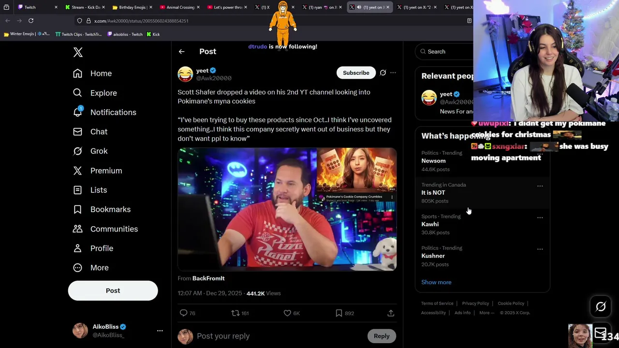The width and height of the screenshot is (619, 348).
Task: Click the repost icon
Action: [x=235, y=313]
